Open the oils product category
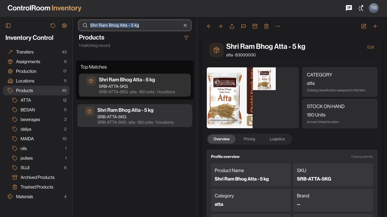This screenshot has height=217, width=387. (36, 148)
